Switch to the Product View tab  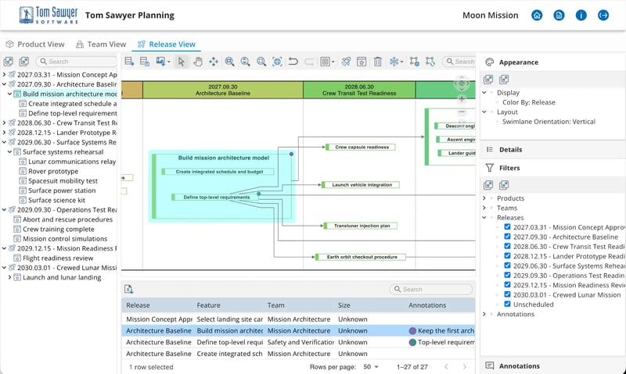coord(35,45)
